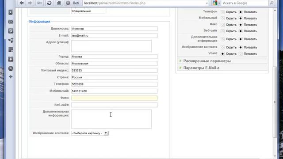Click the page vertical scrollbar thumb

coord(275,102)
